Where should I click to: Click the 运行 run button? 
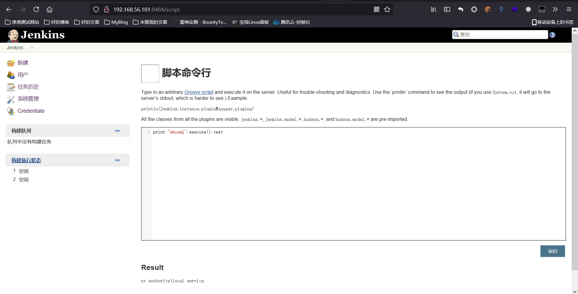(x=552, y=251)
